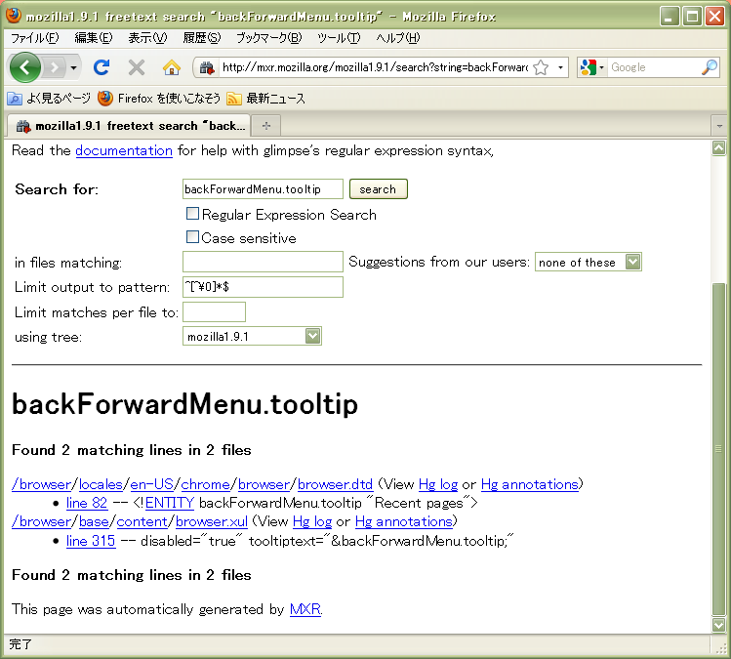Open the MXR link
This screenshot has width=731, height=659.
(305, 609)
